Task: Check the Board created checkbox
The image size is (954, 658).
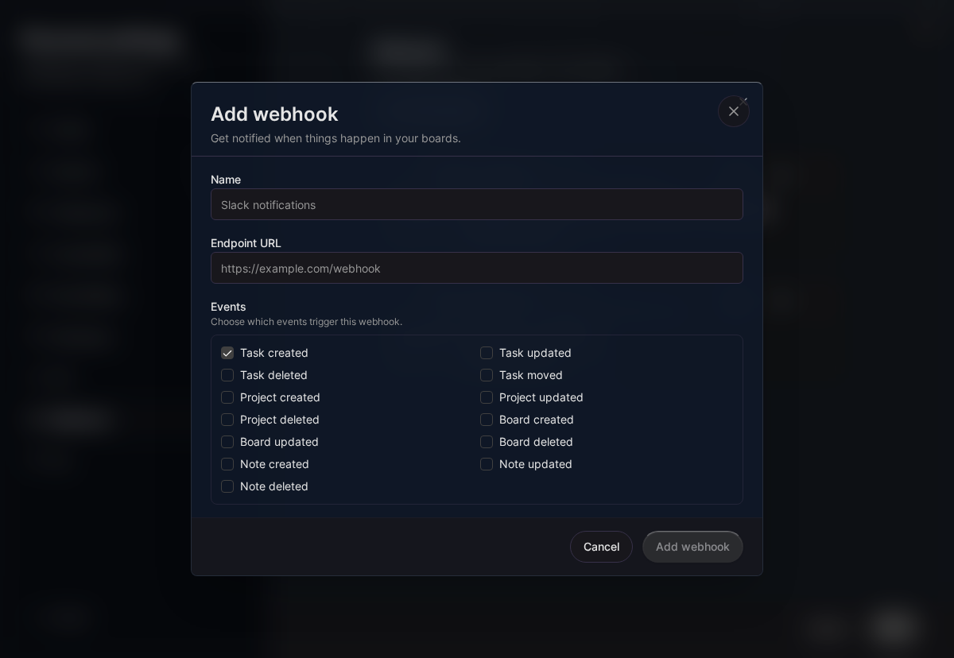Action: click(487, 420)
